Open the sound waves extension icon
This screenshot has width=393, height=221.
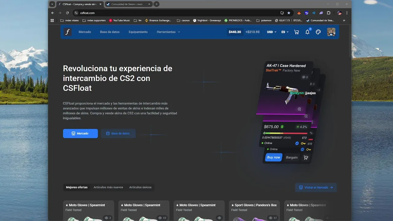click(x=314, y=13)
